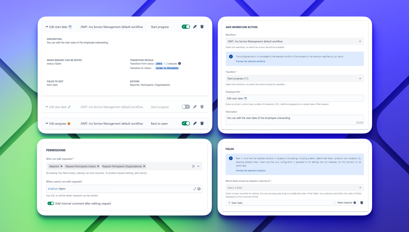
Task: Remove the Reporter chip from editors
Action: pyautogui.click(x=61, y=166)
